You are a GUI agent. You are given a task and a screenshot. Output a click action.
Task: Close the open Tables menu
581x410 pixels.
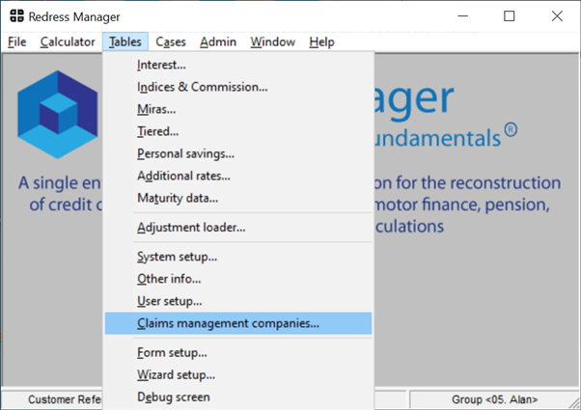pyautogui.click(x=125, y=41)
